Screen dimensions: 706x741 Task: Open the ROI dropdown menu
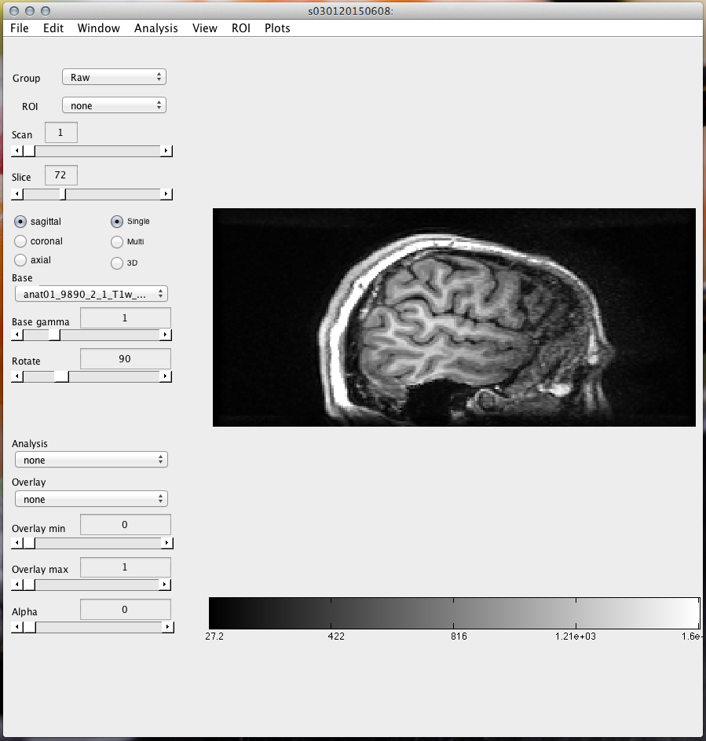coord(114,105)
